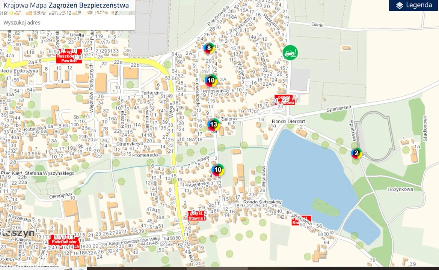Open the cluster marker 10 near Promienista

211,81
